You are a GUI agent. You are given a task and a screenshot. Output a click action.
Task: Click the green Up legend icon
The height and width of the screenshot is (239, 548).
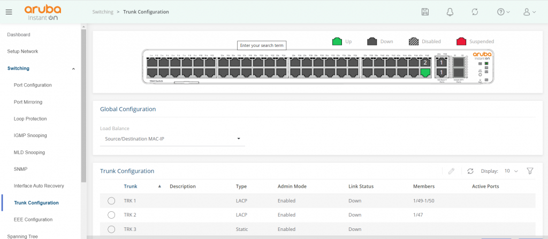337,42
